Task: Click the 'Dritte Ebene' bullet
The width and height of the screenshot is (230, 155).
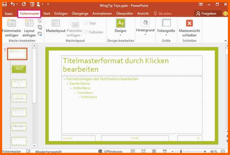Action: point(82,88)
